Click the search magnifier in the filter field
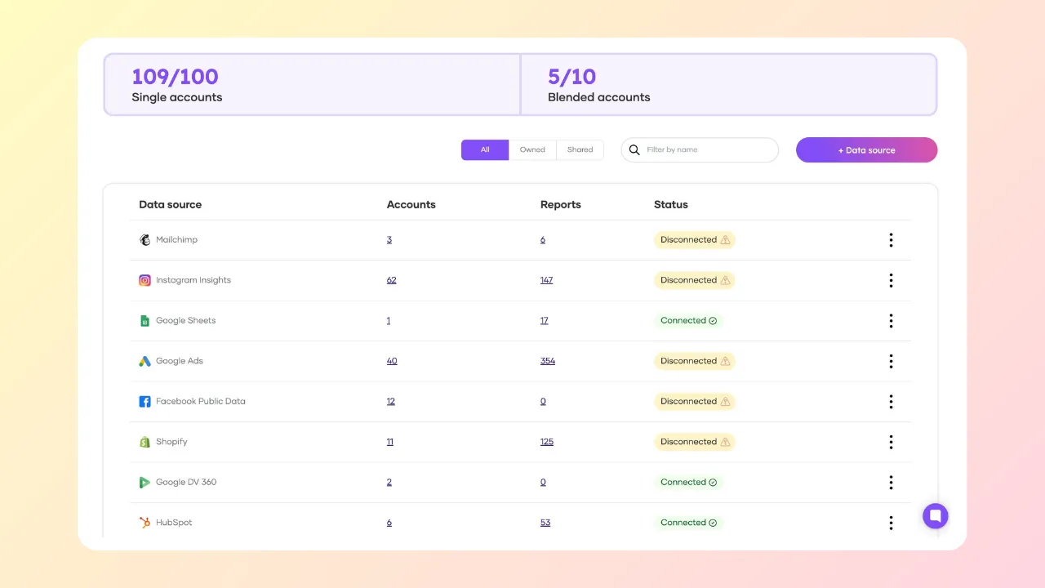 click(x=634, y=149)
